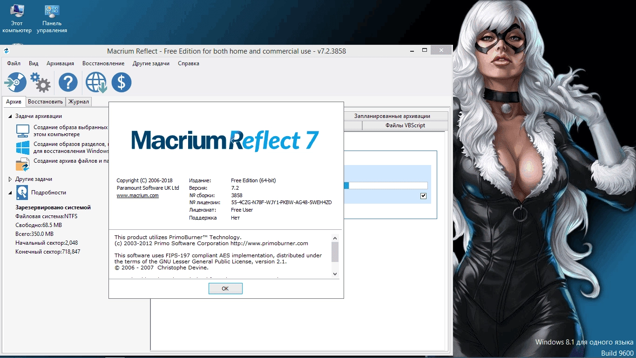Viewport: 636px width, 358px height.
Task: Click Создание архива файлов и папок task
Action: pyautogui.click(x=71, y=161)
